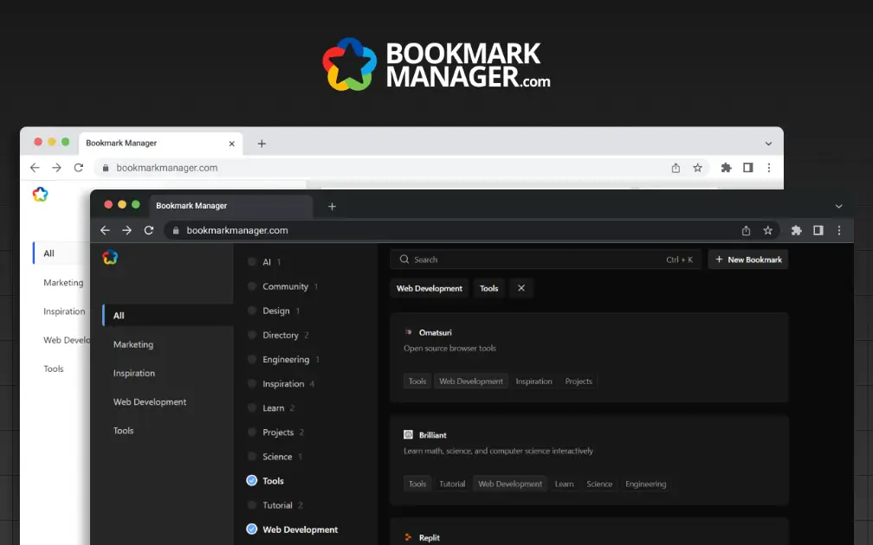Open the three-dot browser menu
This screenshot has width=873, height=545.
click(x=838, y=230)
